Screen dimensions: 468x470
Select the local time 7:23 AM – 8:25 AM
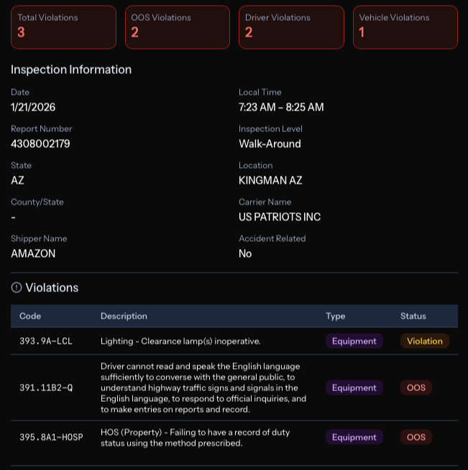pos(281,108)
